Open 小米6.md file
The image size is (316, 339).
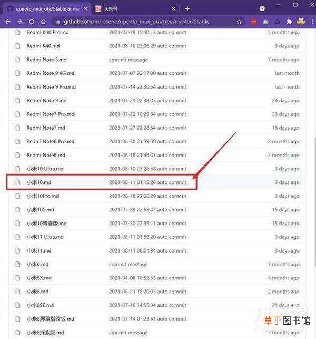pos(37,264)
